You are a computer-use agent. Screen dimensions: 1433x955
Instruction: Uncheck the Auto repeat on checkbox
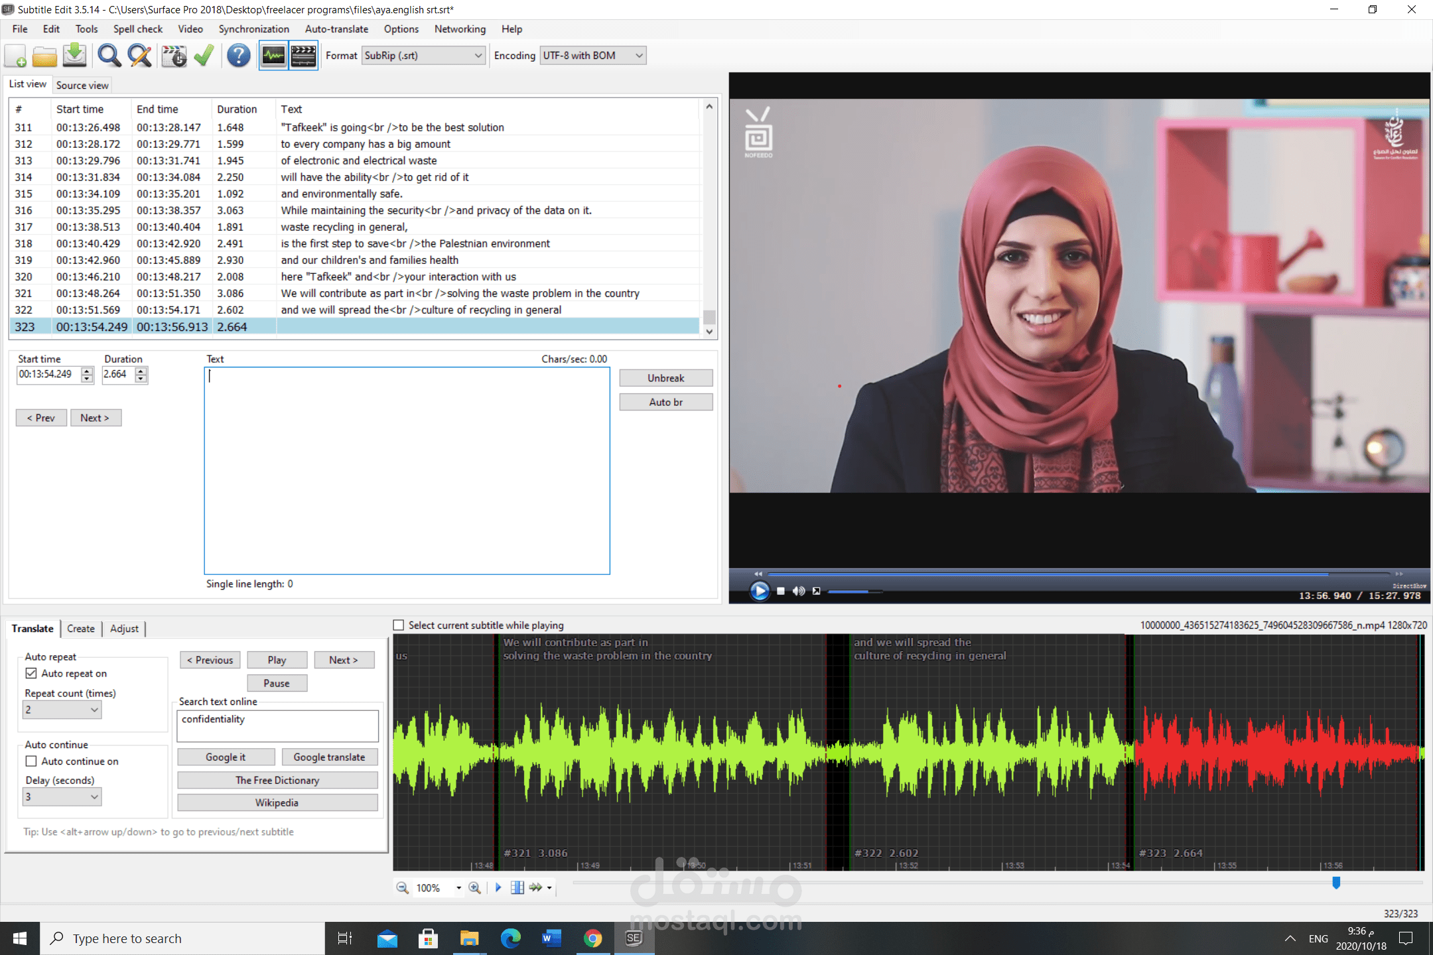click(x=31, y=673)
